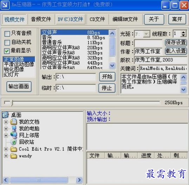This screenshot has height=185, width=189.
Task: Click the 我的电脑 computer icon
Action: [14, 128]
